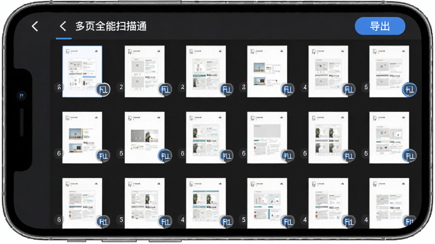The width and height of the screenshot is (435, 244).
Task: Open the last page thumbnail in the top row
Action: coord(389,71)
